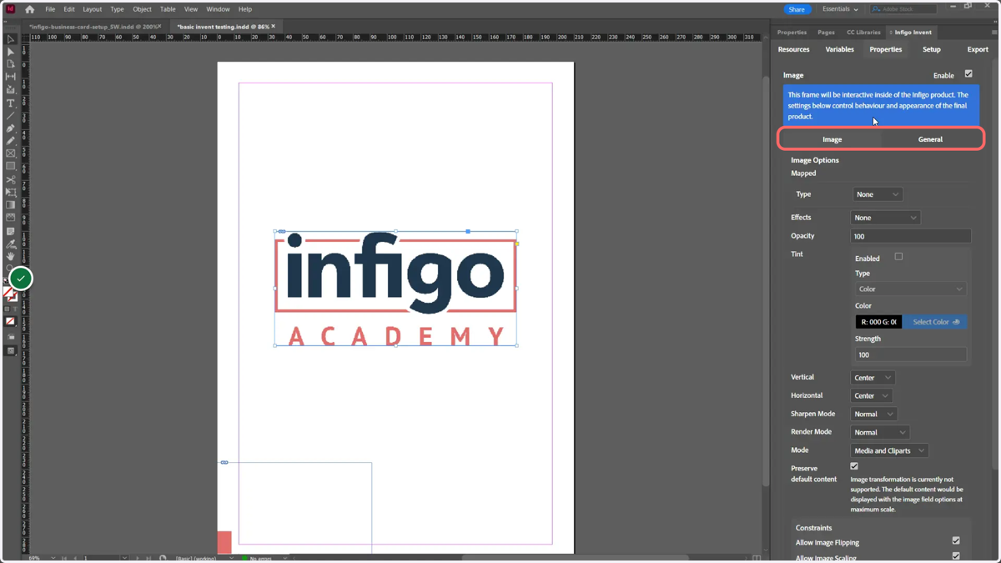Viewport: 1001px width, 563px height.
Task: Open the Essentials workspace dropdown
Action: [x=839, y=9]
